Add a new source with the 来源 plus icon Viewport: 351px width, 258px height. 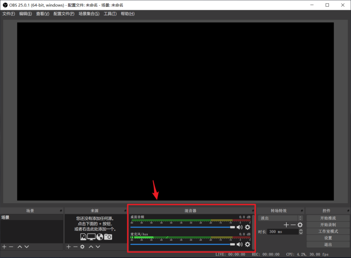(69, 247)
